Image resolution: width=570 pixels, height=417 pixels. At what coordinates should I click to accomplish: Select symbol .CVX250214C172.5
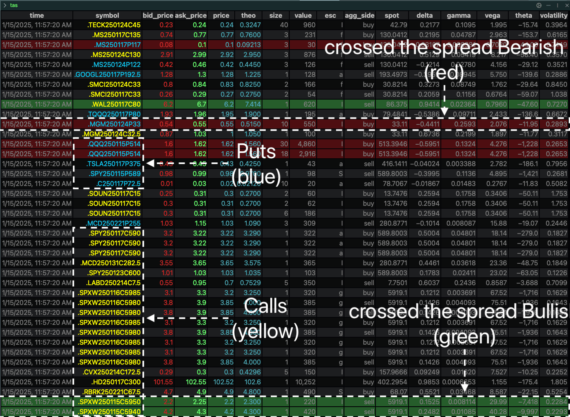(x=112, y=372)
